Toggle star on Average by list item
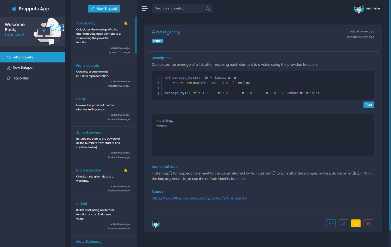Viewport: 391px width, 247px height. coord(125,23)
